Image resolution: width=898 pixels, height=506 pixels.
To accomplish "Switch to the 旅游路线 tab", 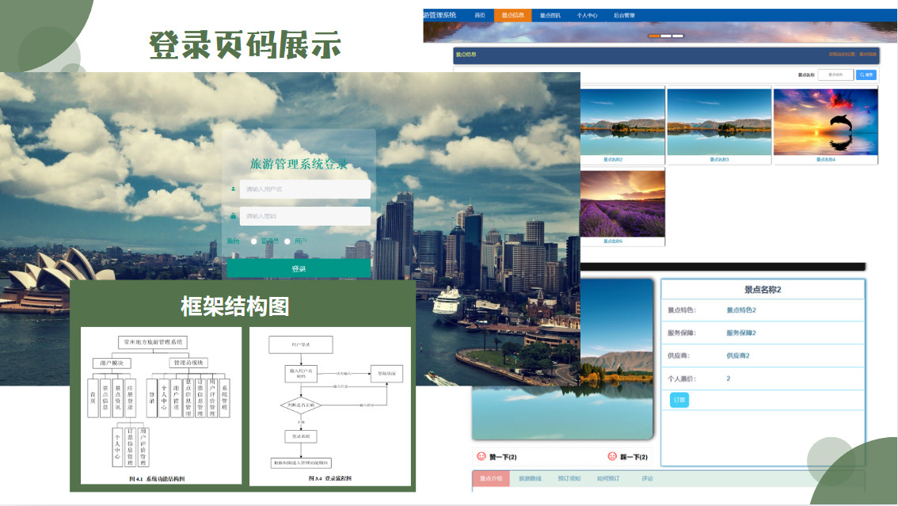I will [x=530, y=478].
